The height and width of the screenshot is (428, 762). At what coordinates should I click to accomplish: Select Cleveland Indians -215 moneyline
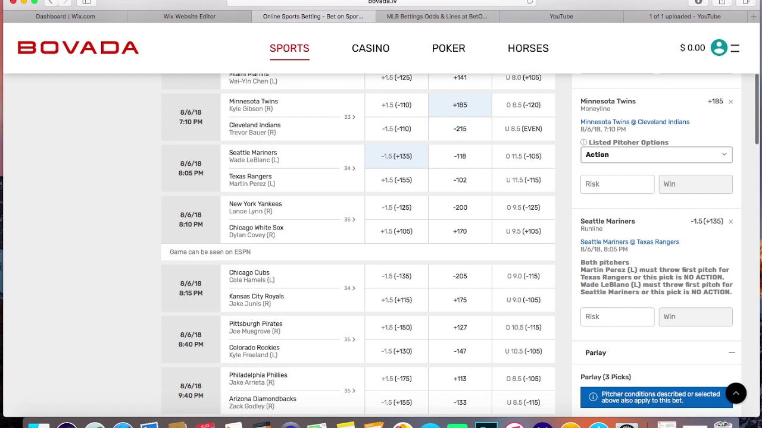(x=460, y=129)
